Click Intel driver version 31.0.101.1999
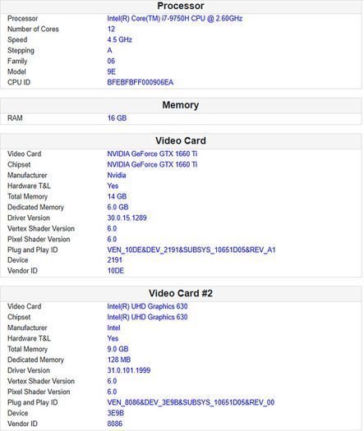The image size is (364, 431). (x=129, y=370)
